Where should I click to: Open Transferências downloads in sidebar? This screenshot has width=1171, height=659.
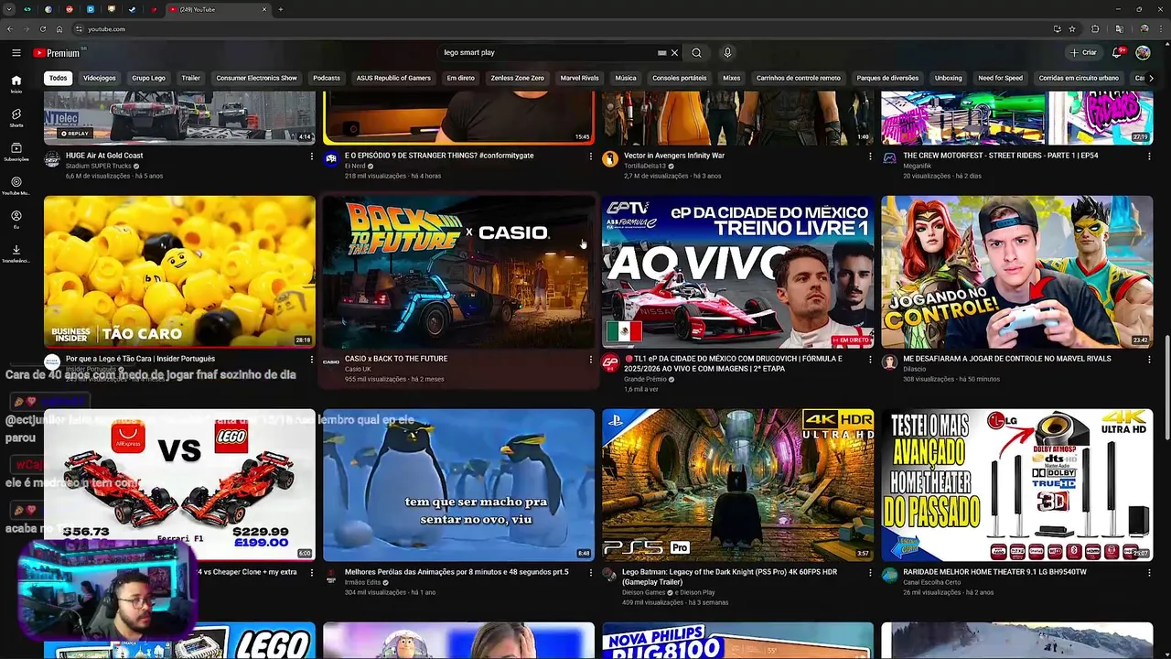pos(16,254)
